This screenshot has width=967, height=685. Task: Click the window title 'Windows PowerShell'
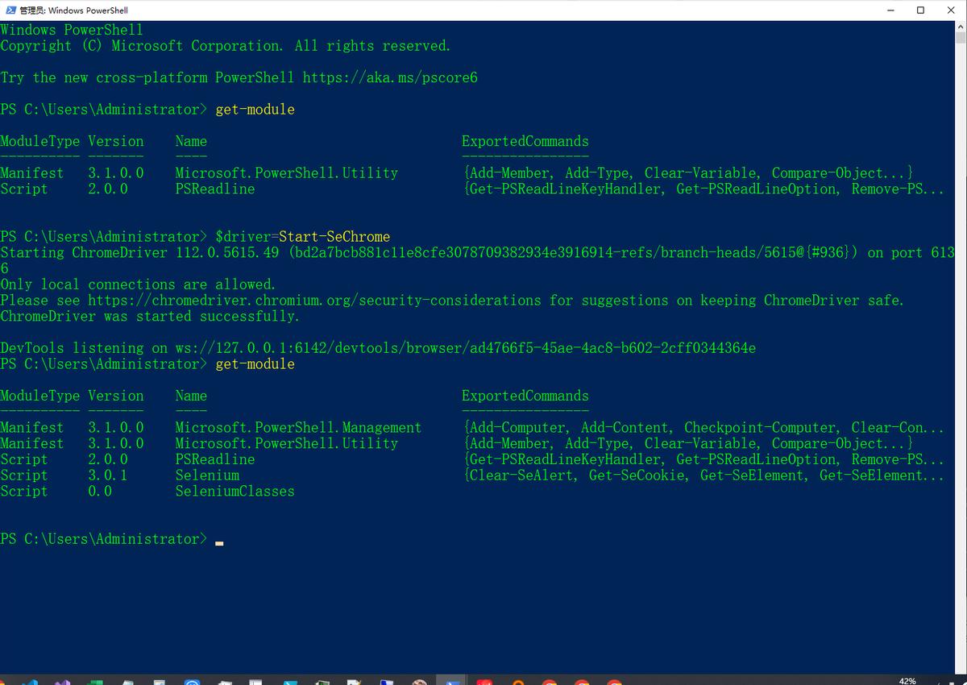(87, 10)
